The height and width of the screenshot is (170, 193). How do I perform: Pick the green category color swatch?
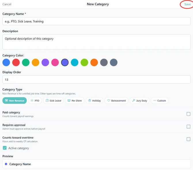(x=26, y=62)
